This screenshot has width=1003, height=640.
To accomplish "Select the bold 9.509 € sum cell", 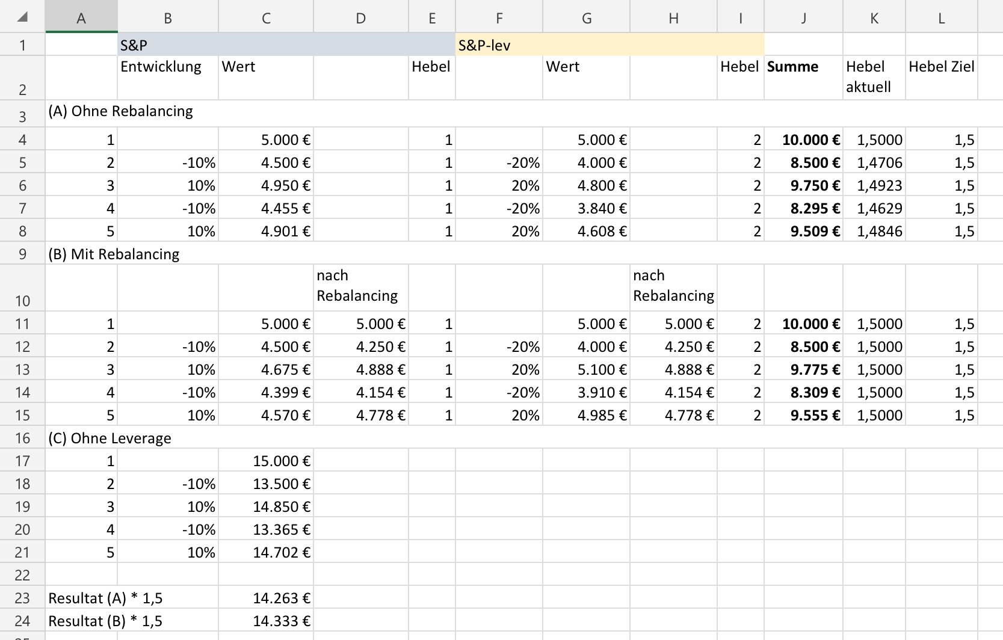I will (x=803, y=231).
